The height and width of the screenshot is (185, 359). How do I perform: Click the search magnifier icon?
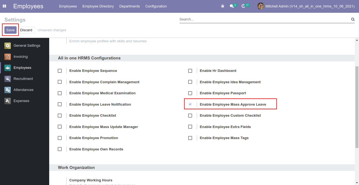click(353, 19)
